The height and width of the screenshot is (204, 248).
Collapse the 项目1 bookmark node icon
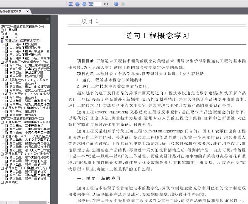click(x=2, y=41)
